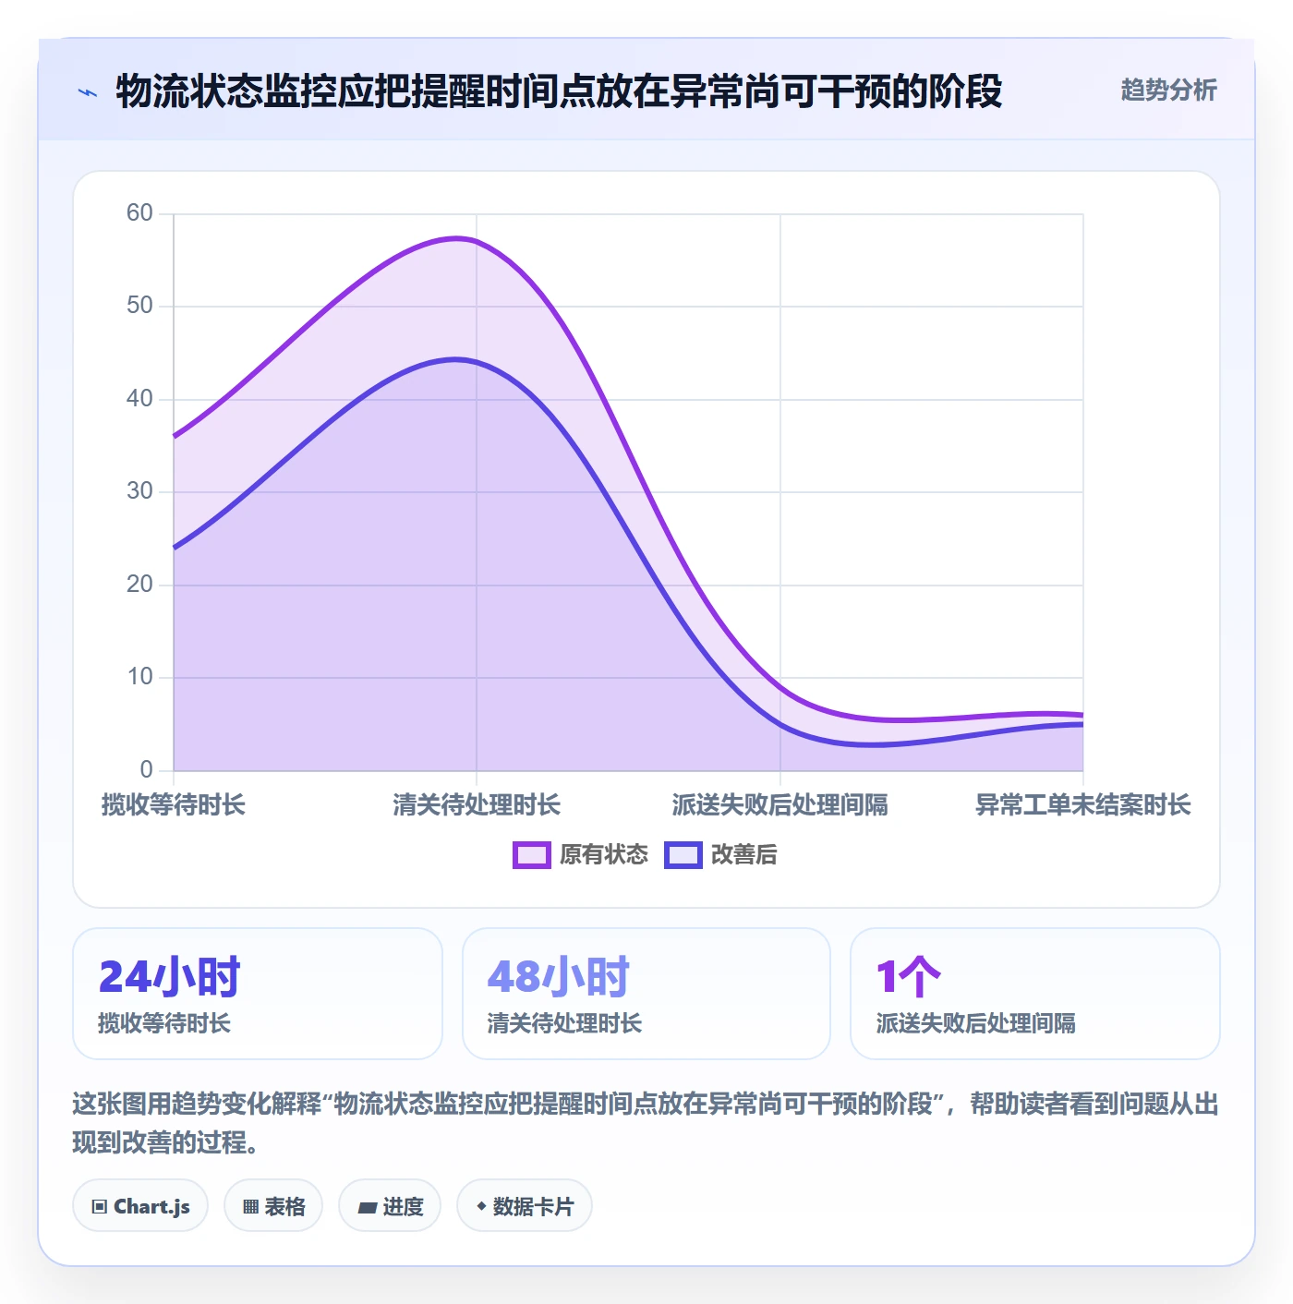1293x1304 pixels.
Task: Click the grid icon in 表格 chip
Action: pyautogui.click(x=250, y=1206)
